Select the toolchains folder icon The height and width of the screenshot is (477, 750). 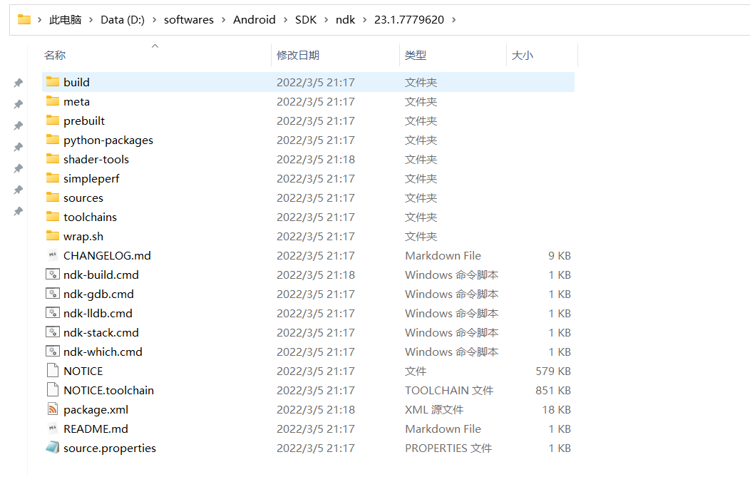pyautogui.click(x=53, y=217)
